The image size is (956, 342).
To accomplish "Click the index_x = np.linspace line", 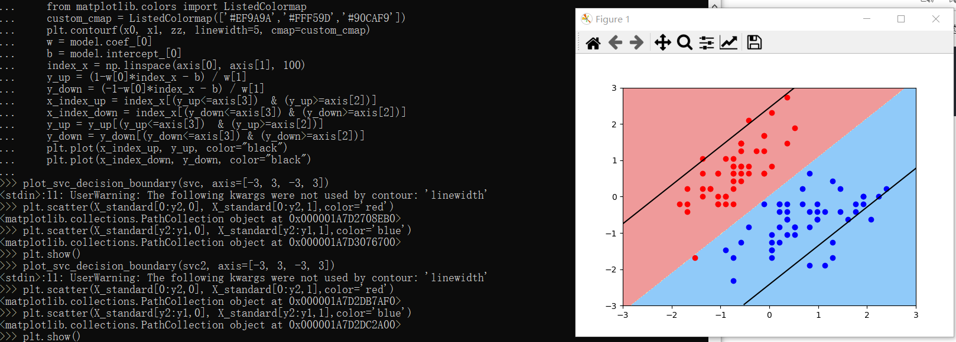I will [x=176, y=65].
